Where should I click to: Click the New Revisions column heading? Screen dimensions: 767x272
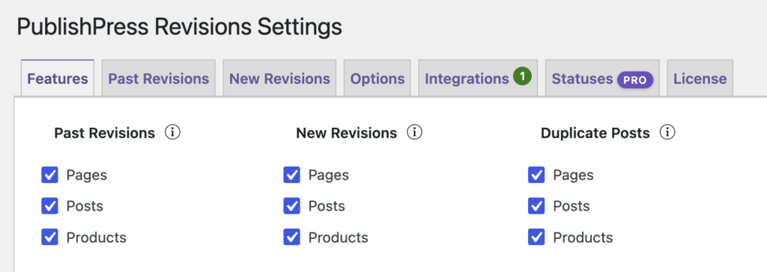(347, 133)
